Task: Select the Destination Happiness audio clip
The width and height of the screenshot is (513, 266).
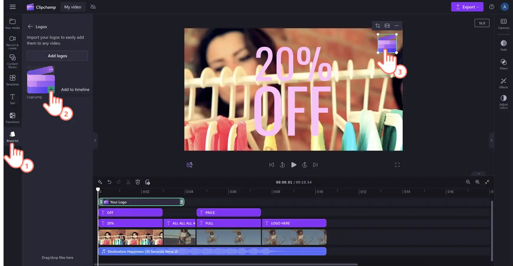Action: 212,251
